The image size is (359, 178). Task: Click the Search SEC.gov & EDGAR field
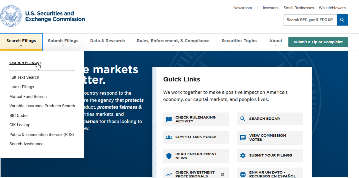(310, 20)
